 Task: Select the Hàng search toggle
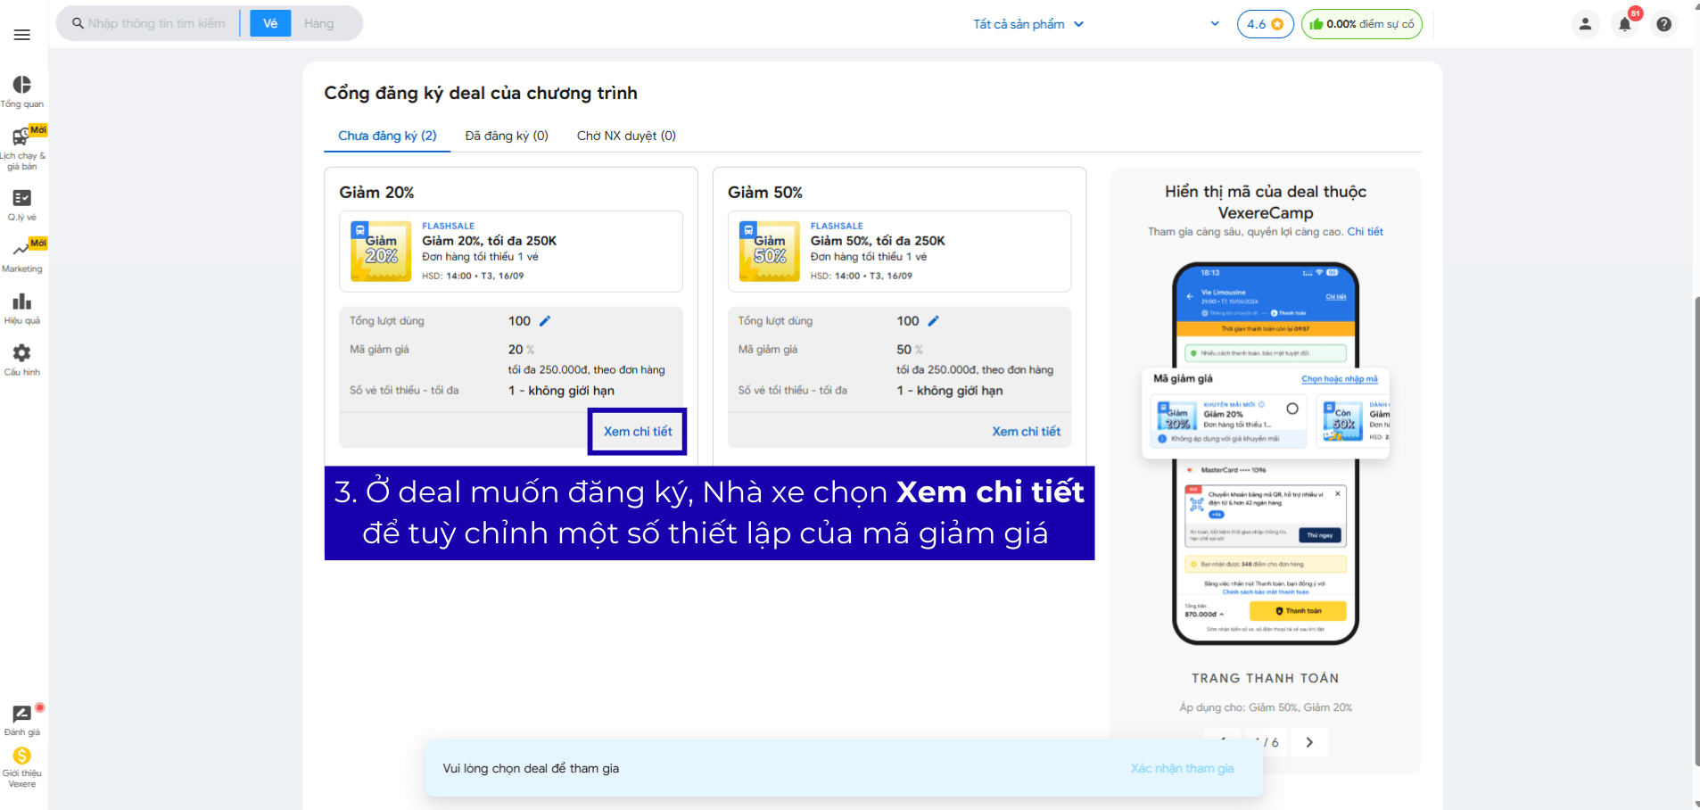(x=318, y=23)
